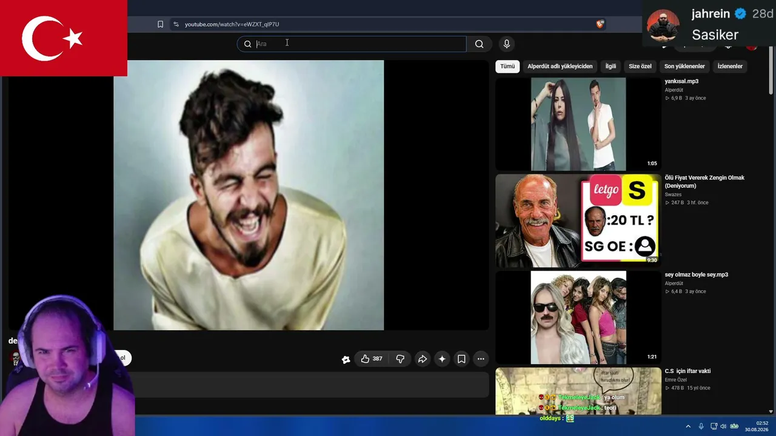Open the yankısal.mp3 video thumbnail

pyautogui.click(x=578, y=124)
